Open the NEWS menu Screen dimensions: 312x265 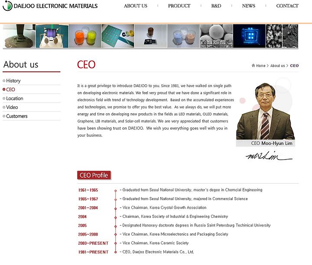click(x=249, y=6)
